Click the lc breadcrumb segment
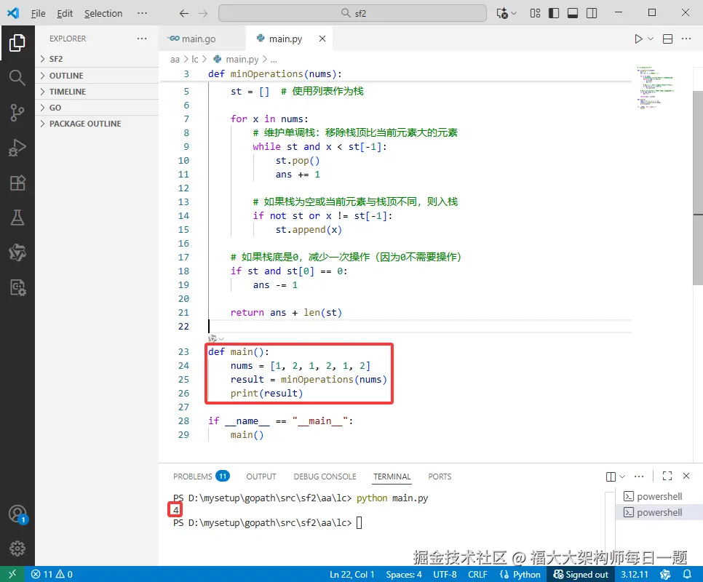Screen dimensions: 703x582 click(x=195, y=59)
